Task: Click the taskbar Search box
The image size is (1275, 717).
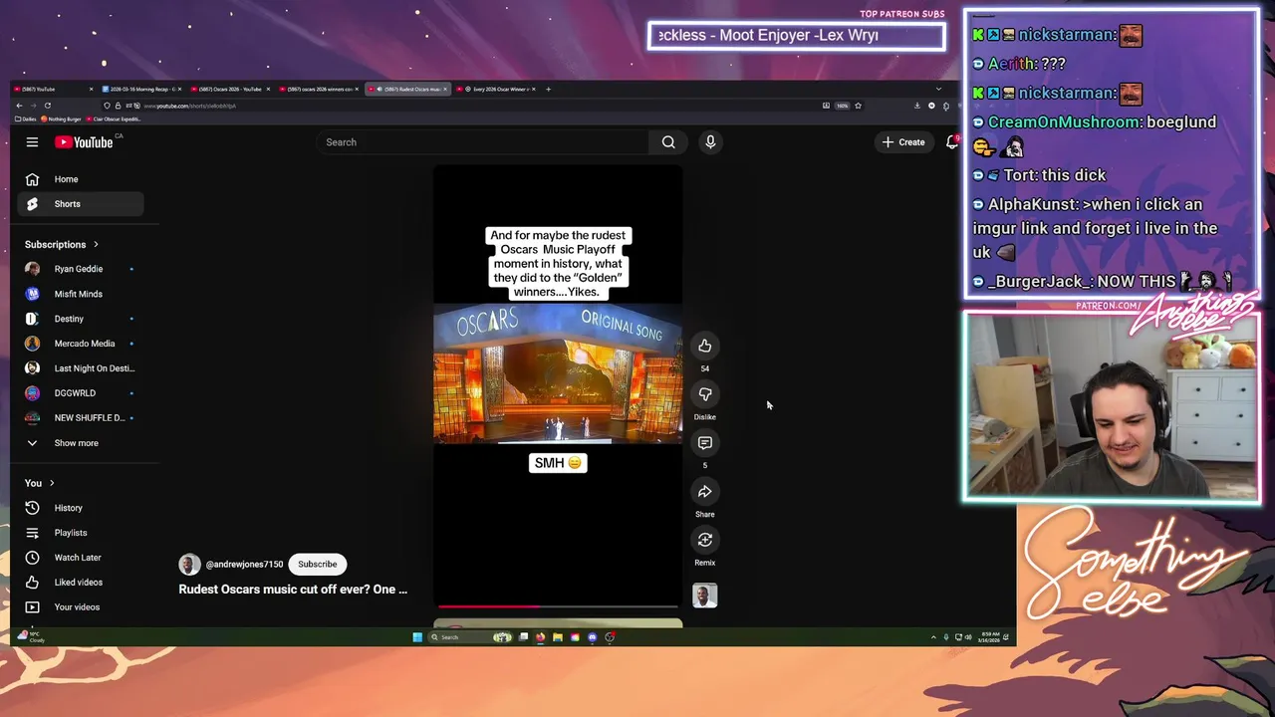Action: coord(470,637)
